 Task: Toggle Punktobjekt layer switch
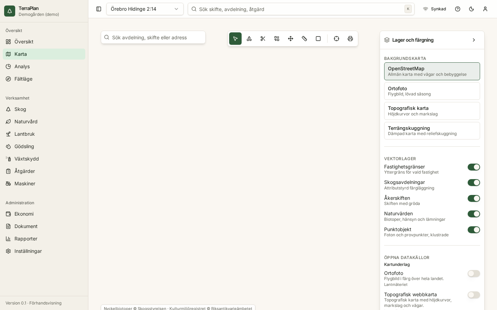coord(474,230)
